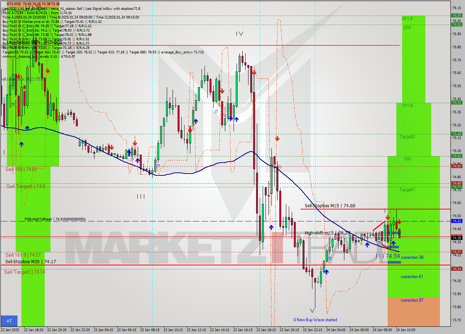Image resolution: width=465 pixels, height=334 pixels.
Task: Click the green 75.42 price tag on axis
Action: 457,102
